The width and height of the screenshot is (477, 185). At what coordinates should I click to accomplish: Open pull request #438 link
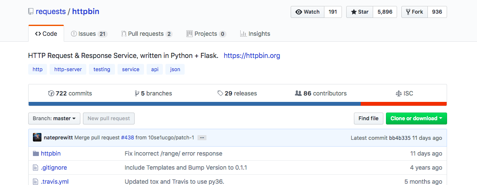pos(127,138)
